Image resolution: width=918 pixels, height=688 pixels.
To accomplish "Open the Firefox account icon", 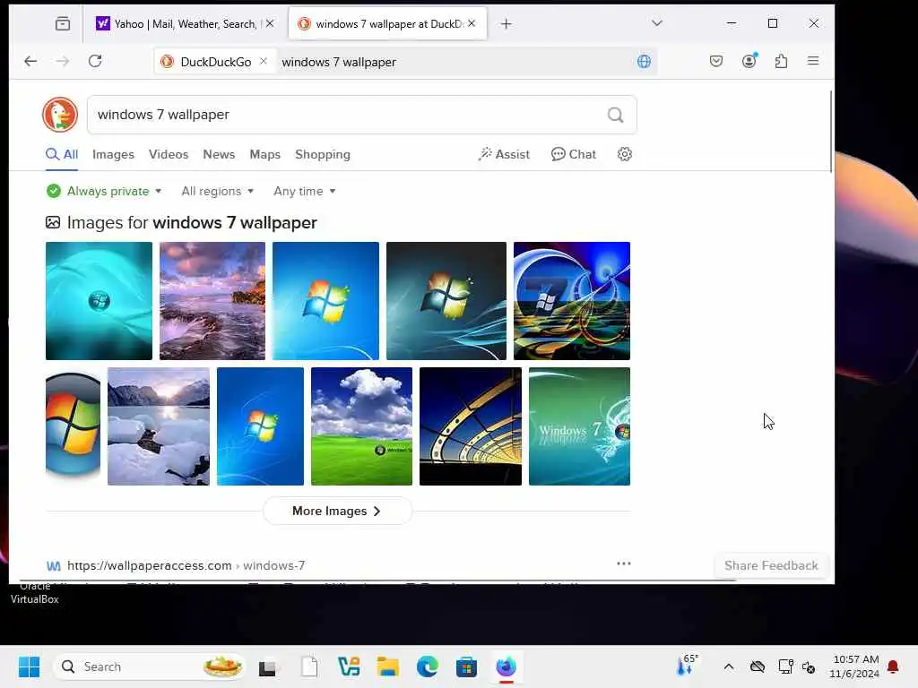I will 749,61.
